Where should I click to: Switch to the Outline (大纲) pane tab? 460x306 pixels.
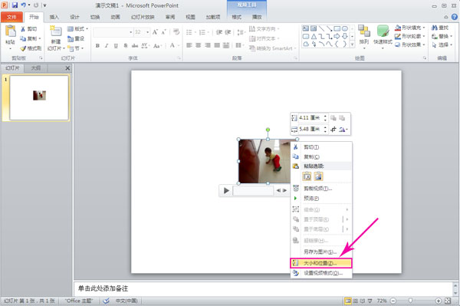pos(36,68)
